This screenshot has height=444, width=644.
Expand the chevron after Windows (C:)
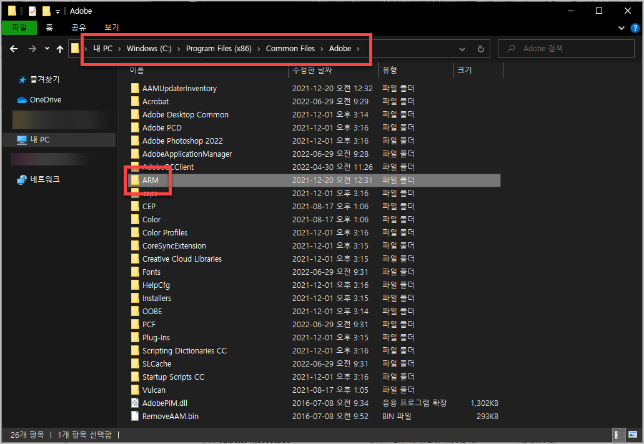[x=179, y=49]
